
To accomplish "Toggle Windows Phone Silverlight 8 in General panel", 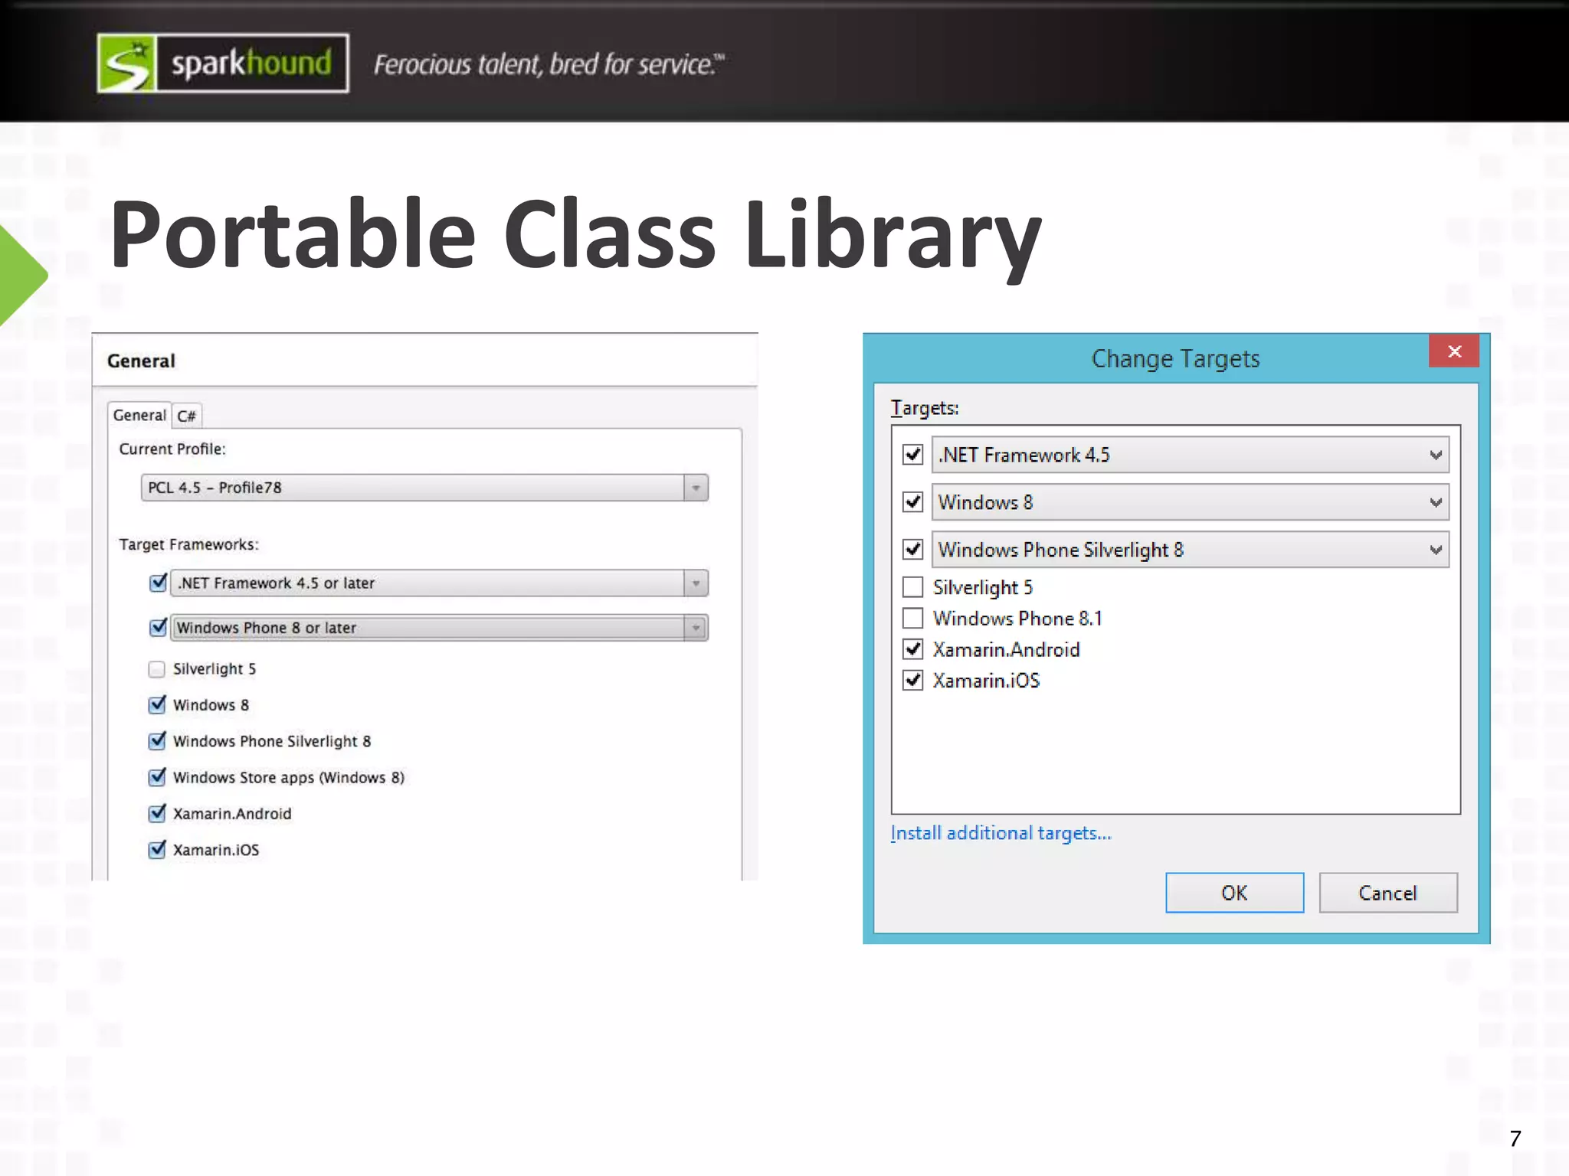I will click(x=156, y=740).
